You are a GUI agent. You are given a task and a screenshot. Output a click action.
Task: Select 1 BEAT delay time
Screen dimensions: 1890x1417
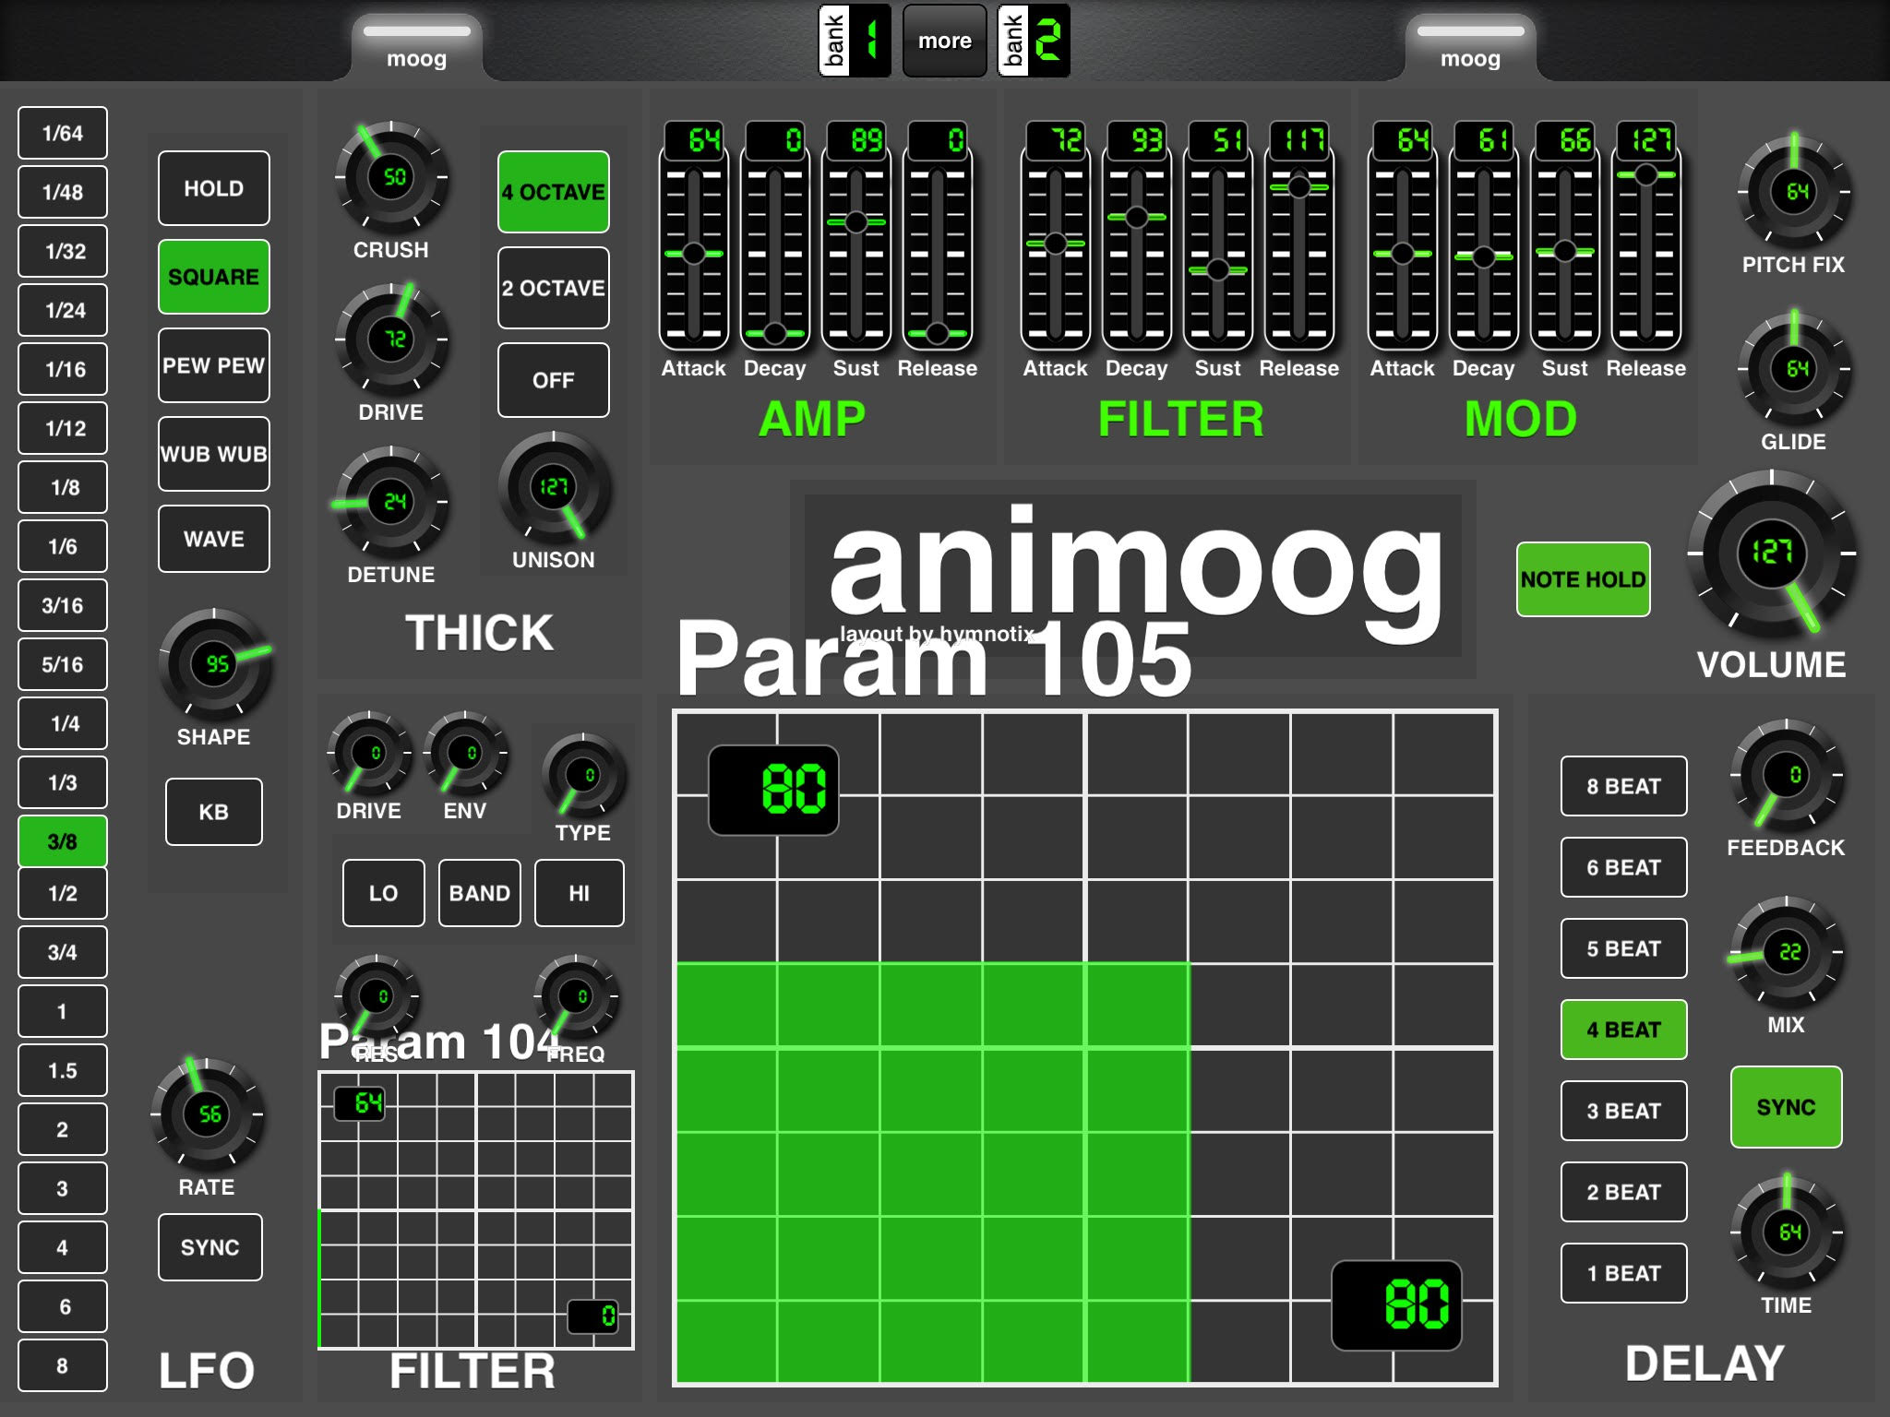1624,1273
